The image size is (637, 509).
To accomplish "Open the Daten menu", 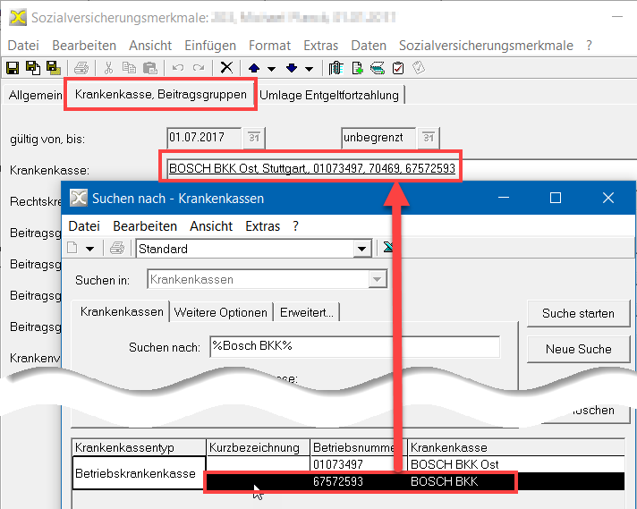I will pyautogui.click(x=369, y=46).
